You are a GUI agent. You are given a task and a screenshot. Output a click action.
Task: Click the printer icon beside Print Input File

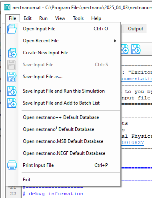click(x=12, y=165)
